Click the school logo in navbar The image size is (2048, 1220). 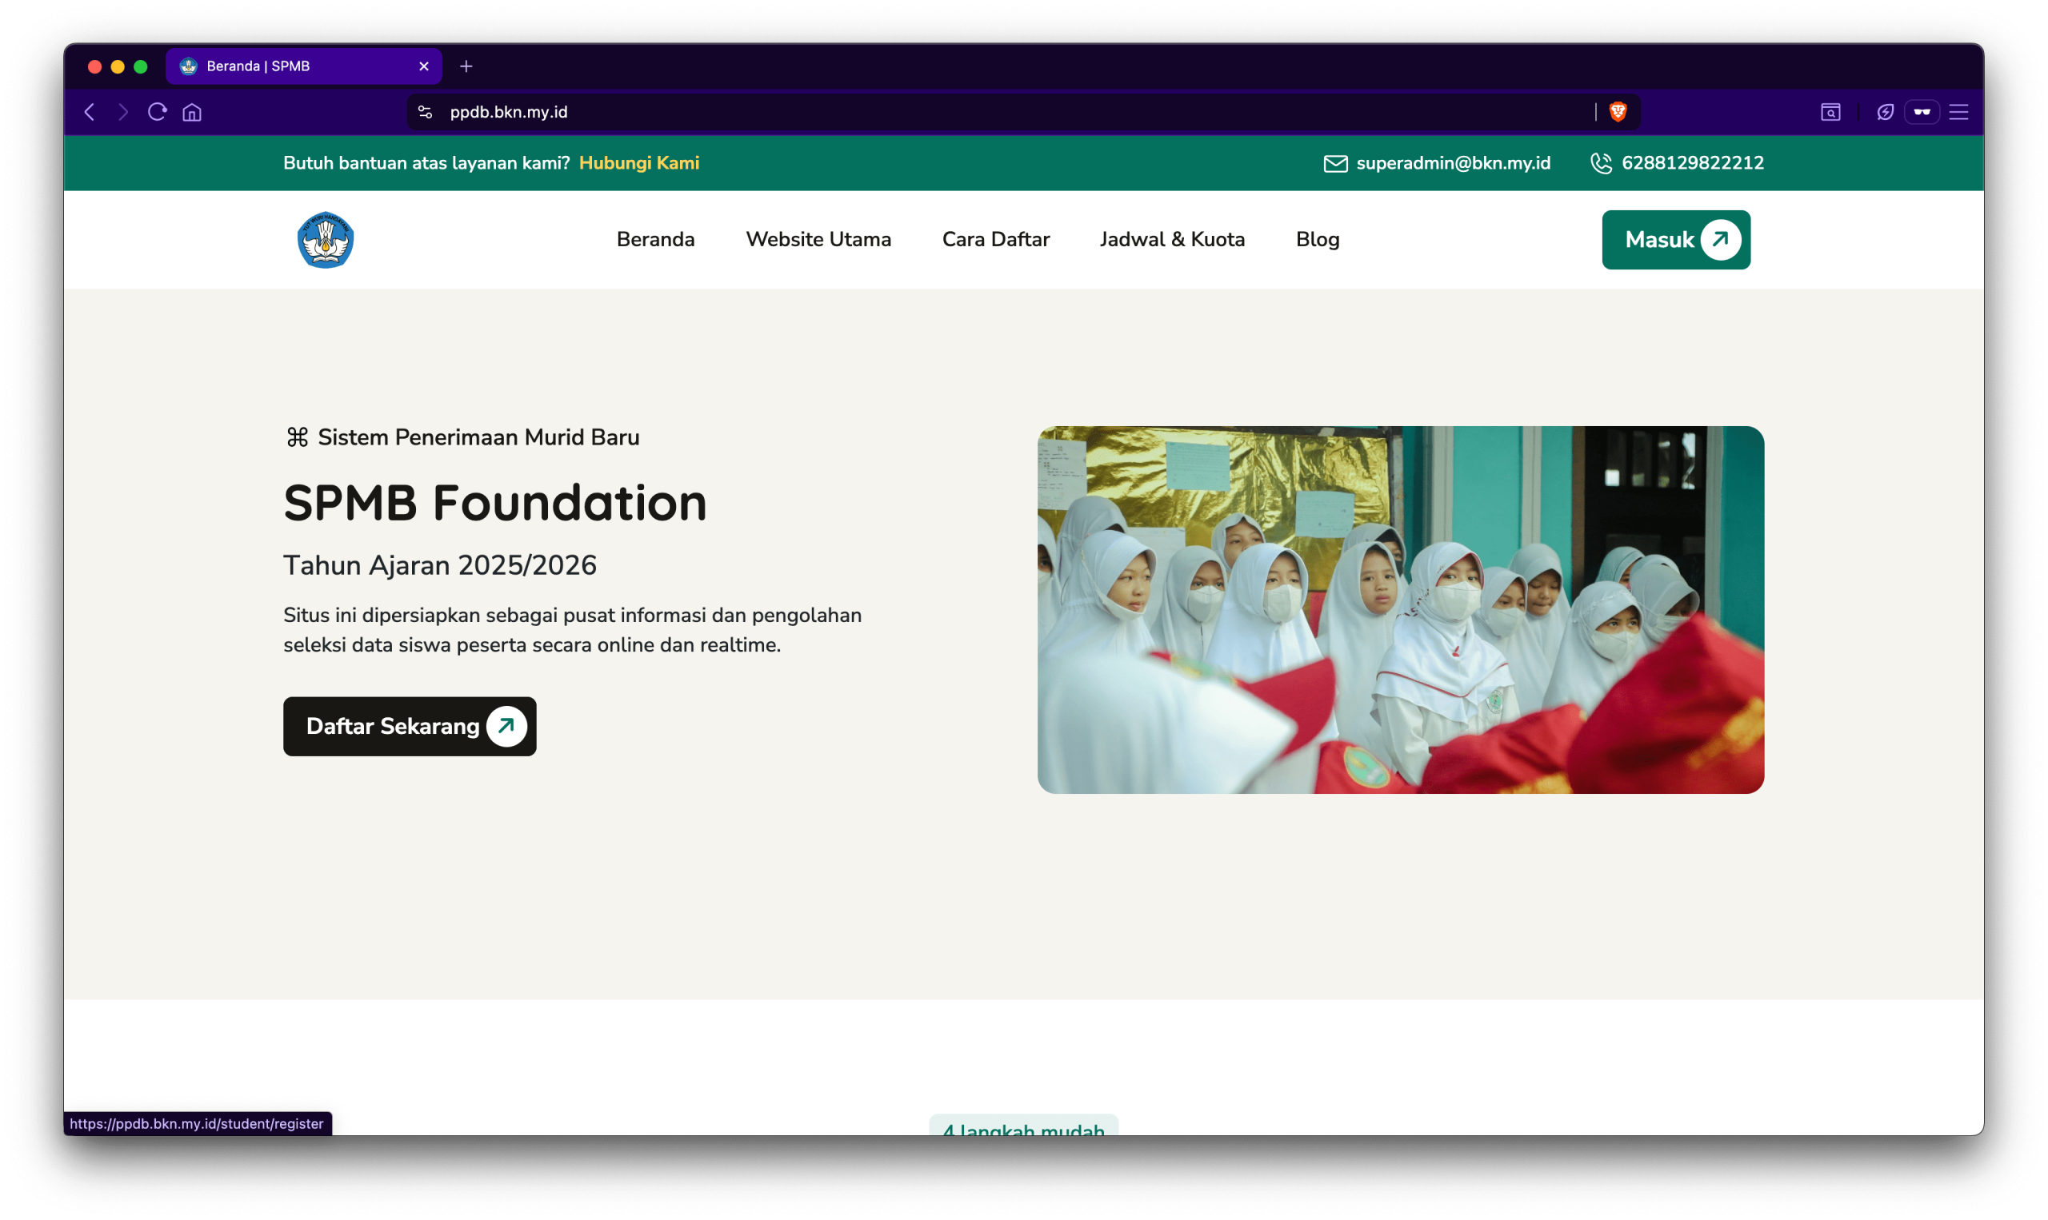click(x=326, y=240)
